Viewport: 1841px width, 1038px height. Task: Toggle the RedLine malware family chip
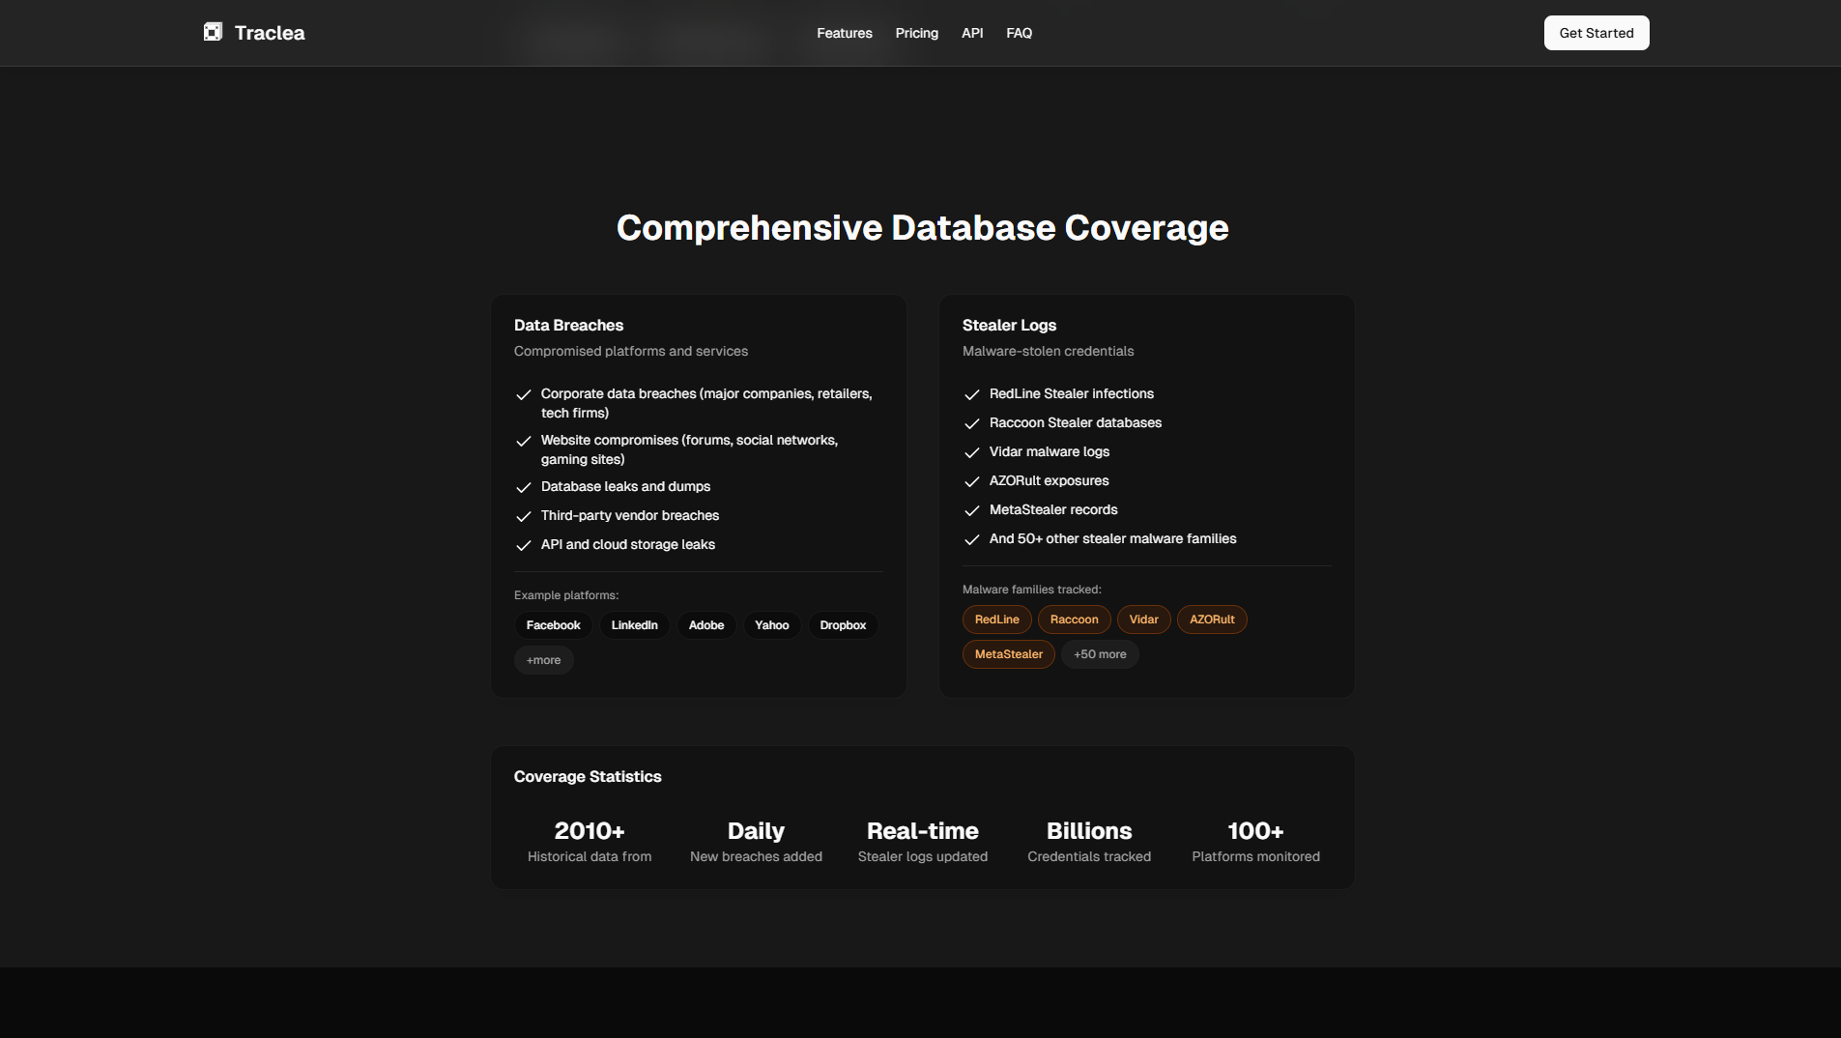996,620
